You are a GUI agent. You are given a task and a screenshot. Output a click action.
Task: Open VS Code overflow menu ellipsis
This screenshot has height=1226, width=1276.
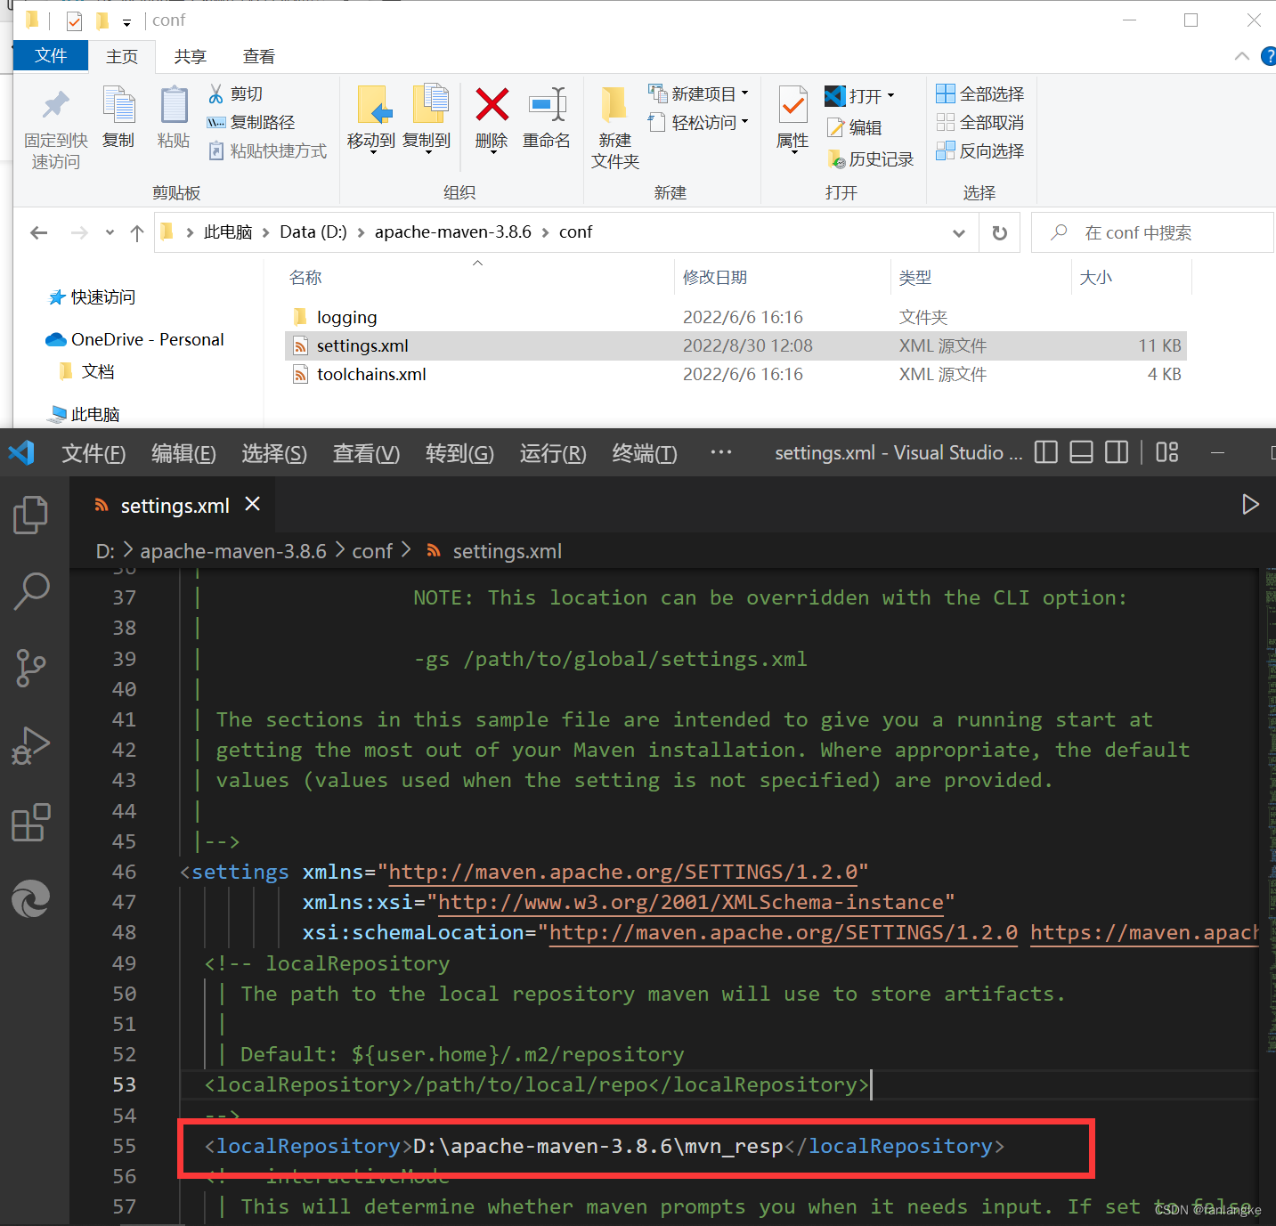coord(721,452)
